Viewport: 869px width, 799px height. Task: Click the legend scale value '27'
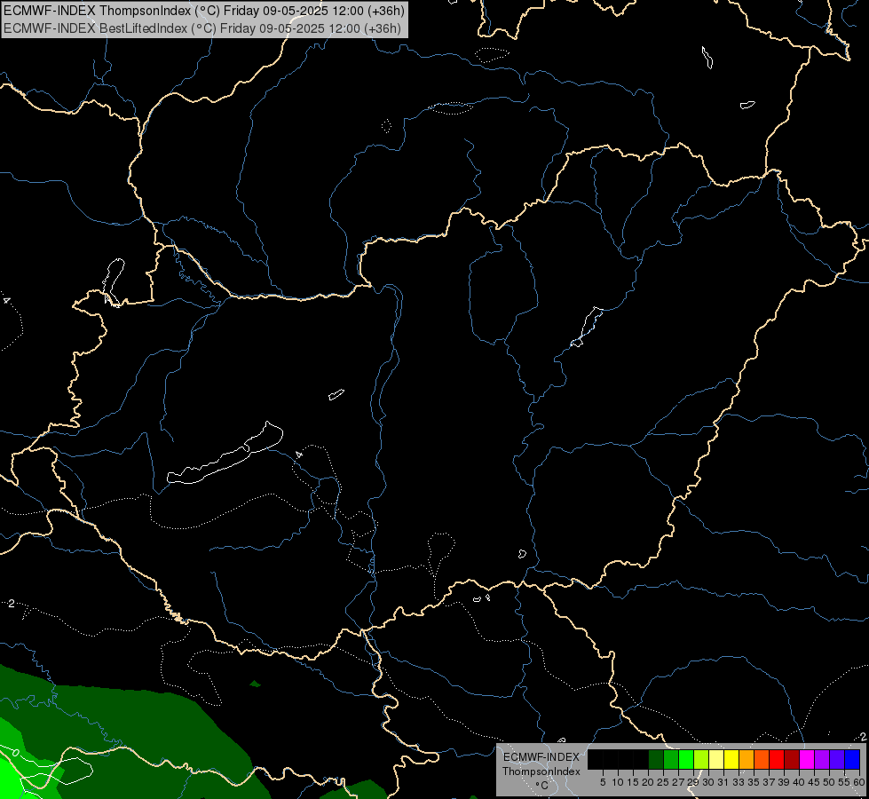[x=678, y=782]
